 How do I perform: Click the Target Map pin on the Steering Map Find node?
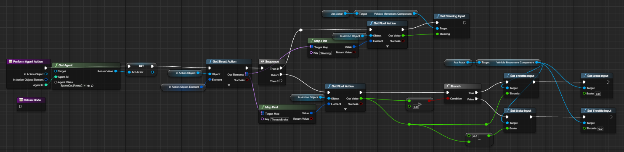(311, 47)
